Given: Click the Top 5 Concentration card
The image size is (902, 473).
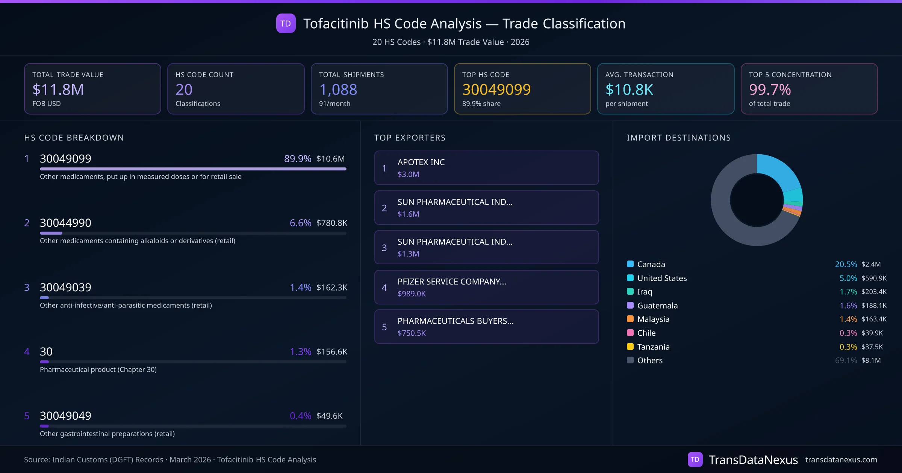Looking at the screenshot, I should tap(809, 89).
